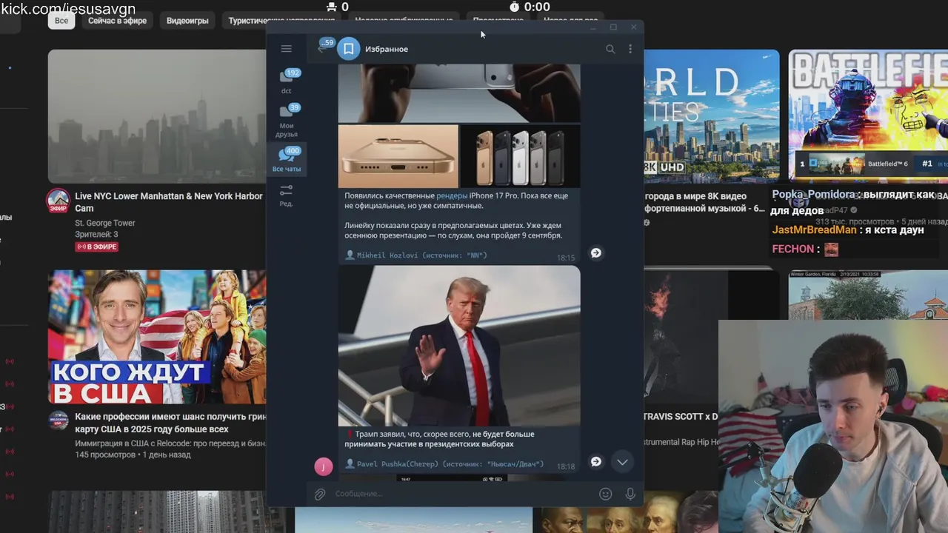Open Live NYC Lower Manhattan title link
948x533 pixels.
pyautogui.click(x=169, y=202)
